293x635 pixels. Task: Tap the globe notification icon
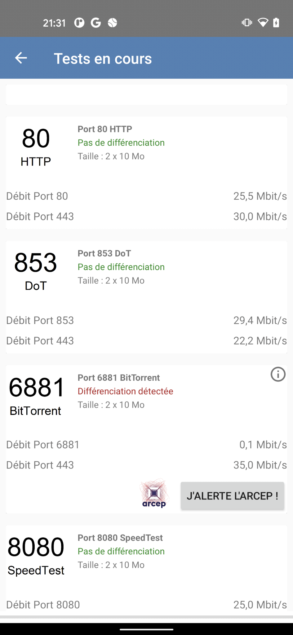[x=112, y=23]
